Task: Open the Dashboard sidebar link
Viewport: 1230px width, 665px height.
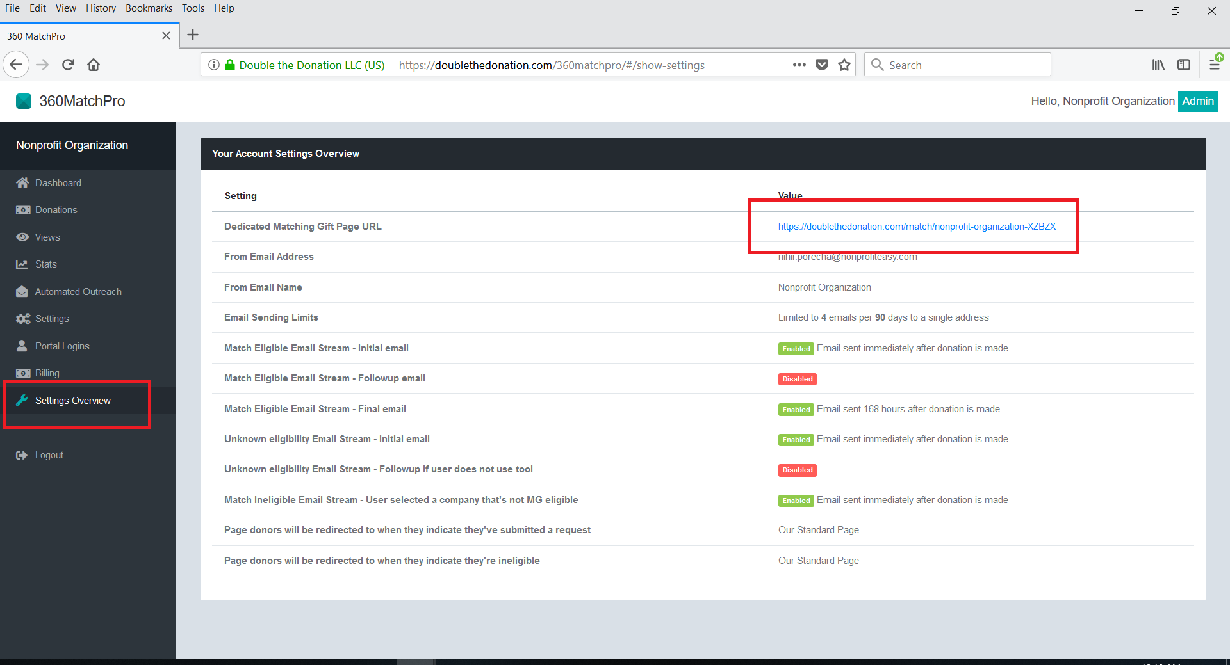Action: 58,183
